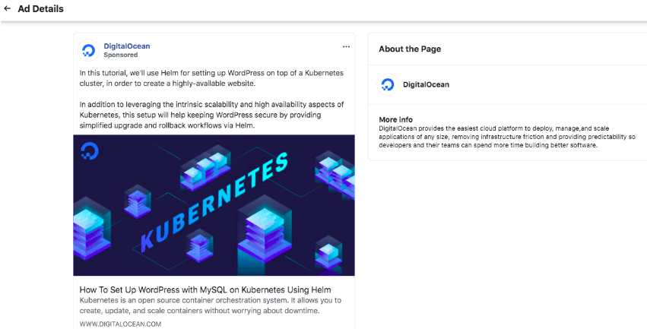Viewport: 647px width, 329px height.
Task: Click the Ad Details page title
Action: point(40,9)
